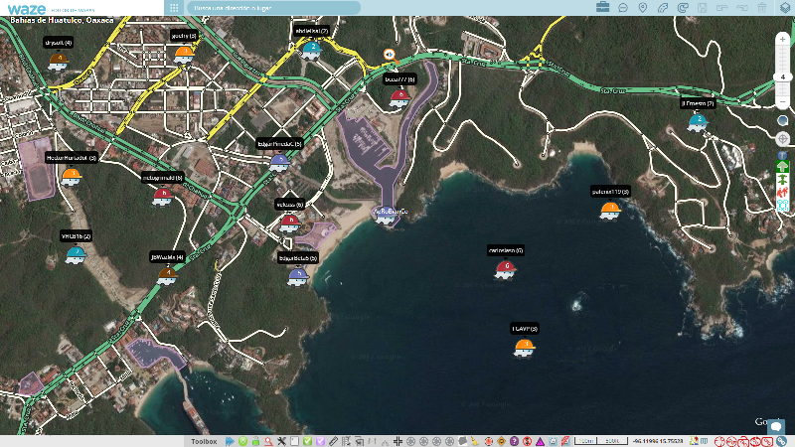Viewport: 795px width, 447px height.
Task: Zoom out with the minus button
Action: (782, 102)
